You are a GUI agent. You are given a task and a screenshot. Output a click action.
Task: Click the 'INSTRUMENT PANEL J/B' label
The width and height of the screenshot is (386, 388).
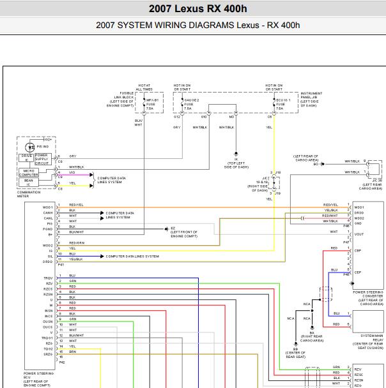pyautogui.click(x=311, y=99)
